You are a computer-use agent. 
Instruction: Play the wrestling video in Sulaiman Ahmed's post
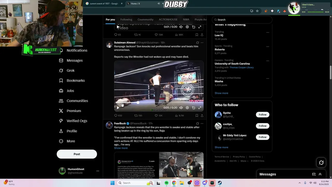point(118,108)
